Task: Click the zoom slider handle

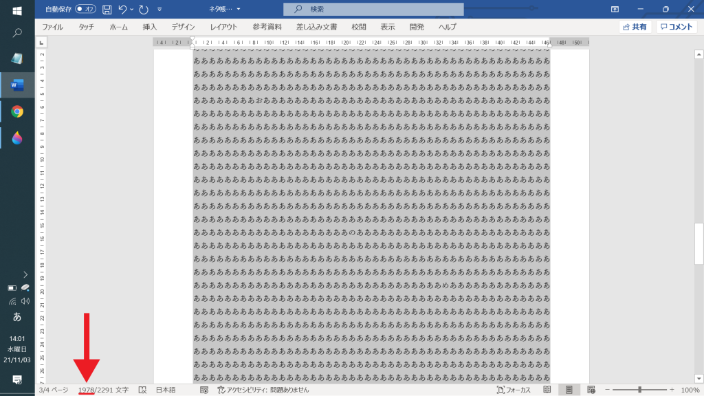Action: [x=639, y=390]
